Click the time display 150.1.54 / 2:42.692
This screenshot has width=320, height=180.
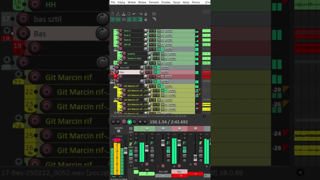point(169,122)
